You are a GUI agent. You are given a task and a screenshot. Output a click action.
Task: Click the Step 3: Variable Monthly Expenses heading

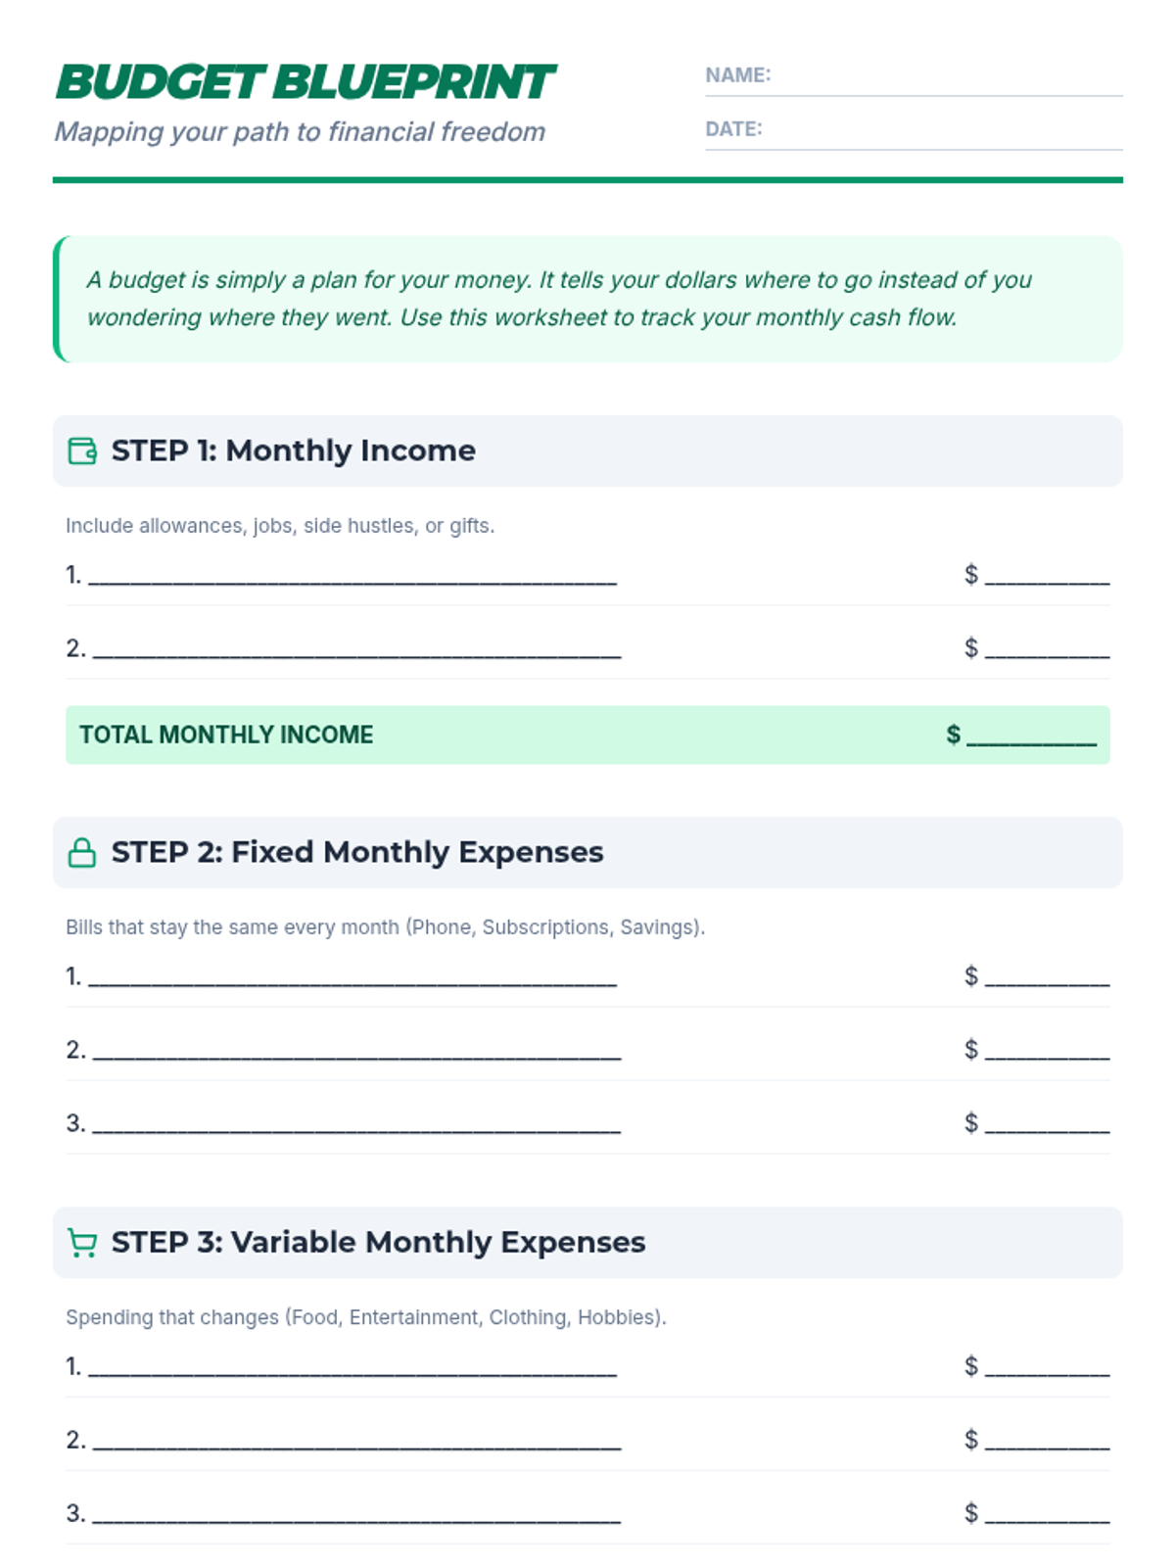378,1243
